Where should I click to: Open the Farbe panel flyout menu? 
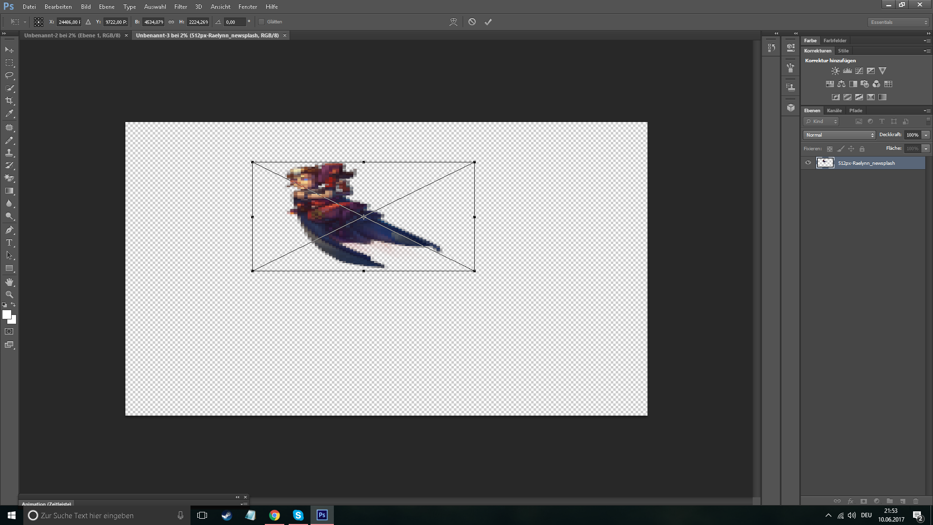pyautogui.click(x=927, y=41)
